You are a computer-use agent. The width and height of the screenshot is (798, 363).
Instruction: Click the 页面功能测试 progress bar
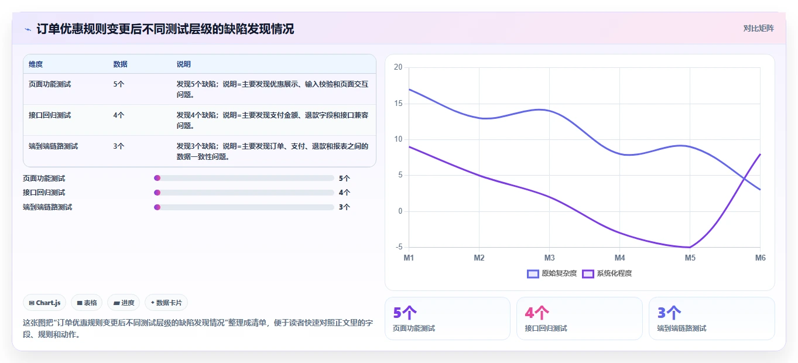[x=244, y=178]
